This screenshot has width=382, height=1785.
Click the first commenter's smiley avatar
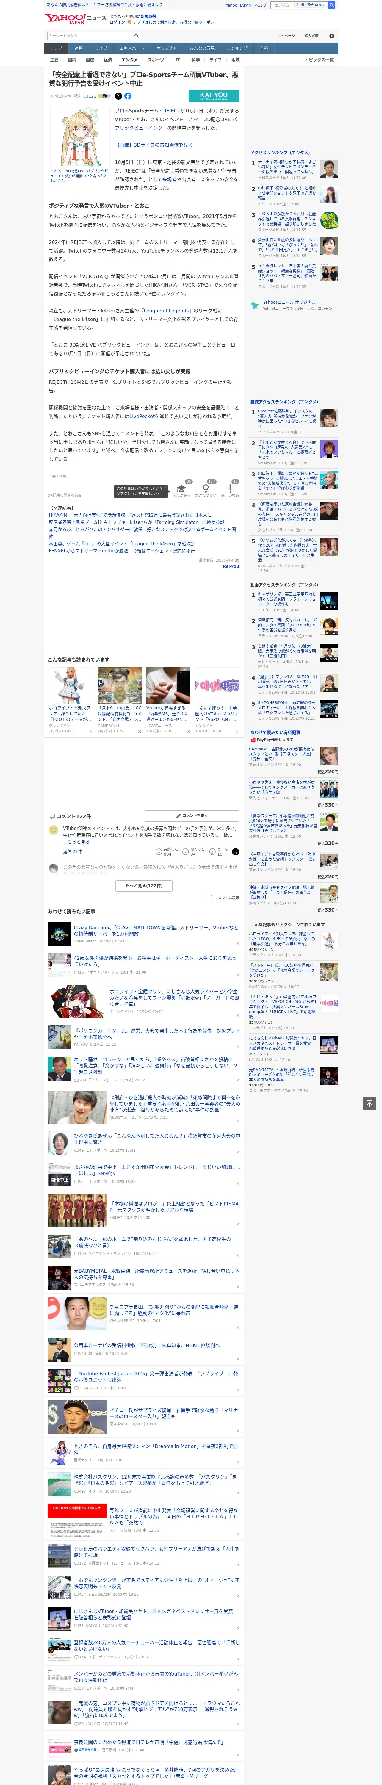tap(53, 829)
